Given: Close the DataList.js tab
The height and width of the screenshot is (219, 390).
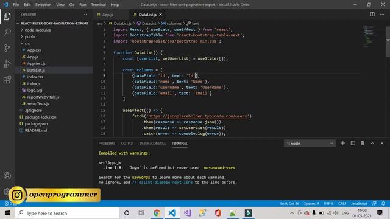Looking at the screenshot, I should pyautogui.click(x=161, y=15).
